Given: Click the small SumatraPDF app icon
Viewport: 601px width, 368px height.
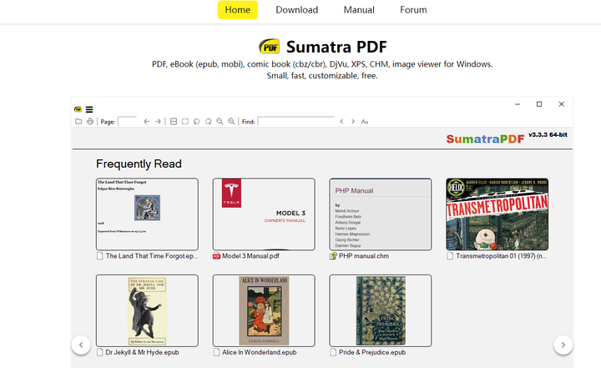Looking at the screenshot, I should (x=78, y=109).
